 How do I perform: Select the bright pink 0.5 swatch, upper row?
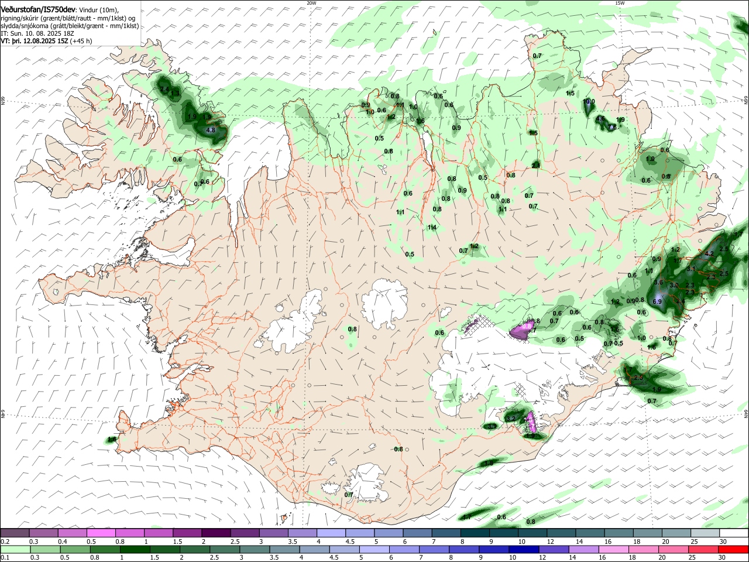[x=101, y=533]
